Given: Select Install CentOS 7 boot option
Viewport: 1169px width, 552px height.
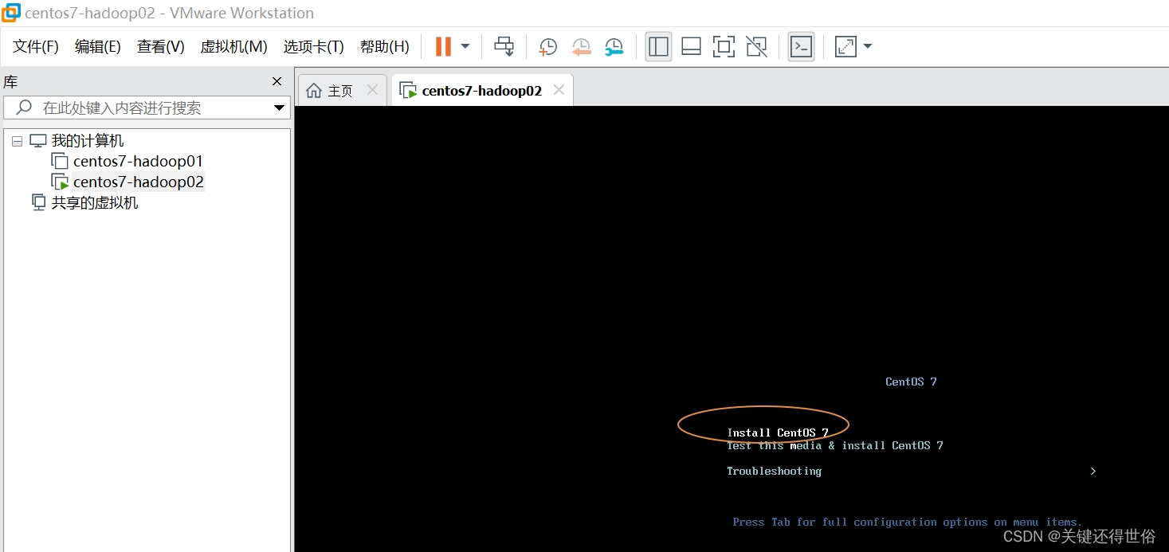Looking at the screenshot, I should tap(778, 433).
